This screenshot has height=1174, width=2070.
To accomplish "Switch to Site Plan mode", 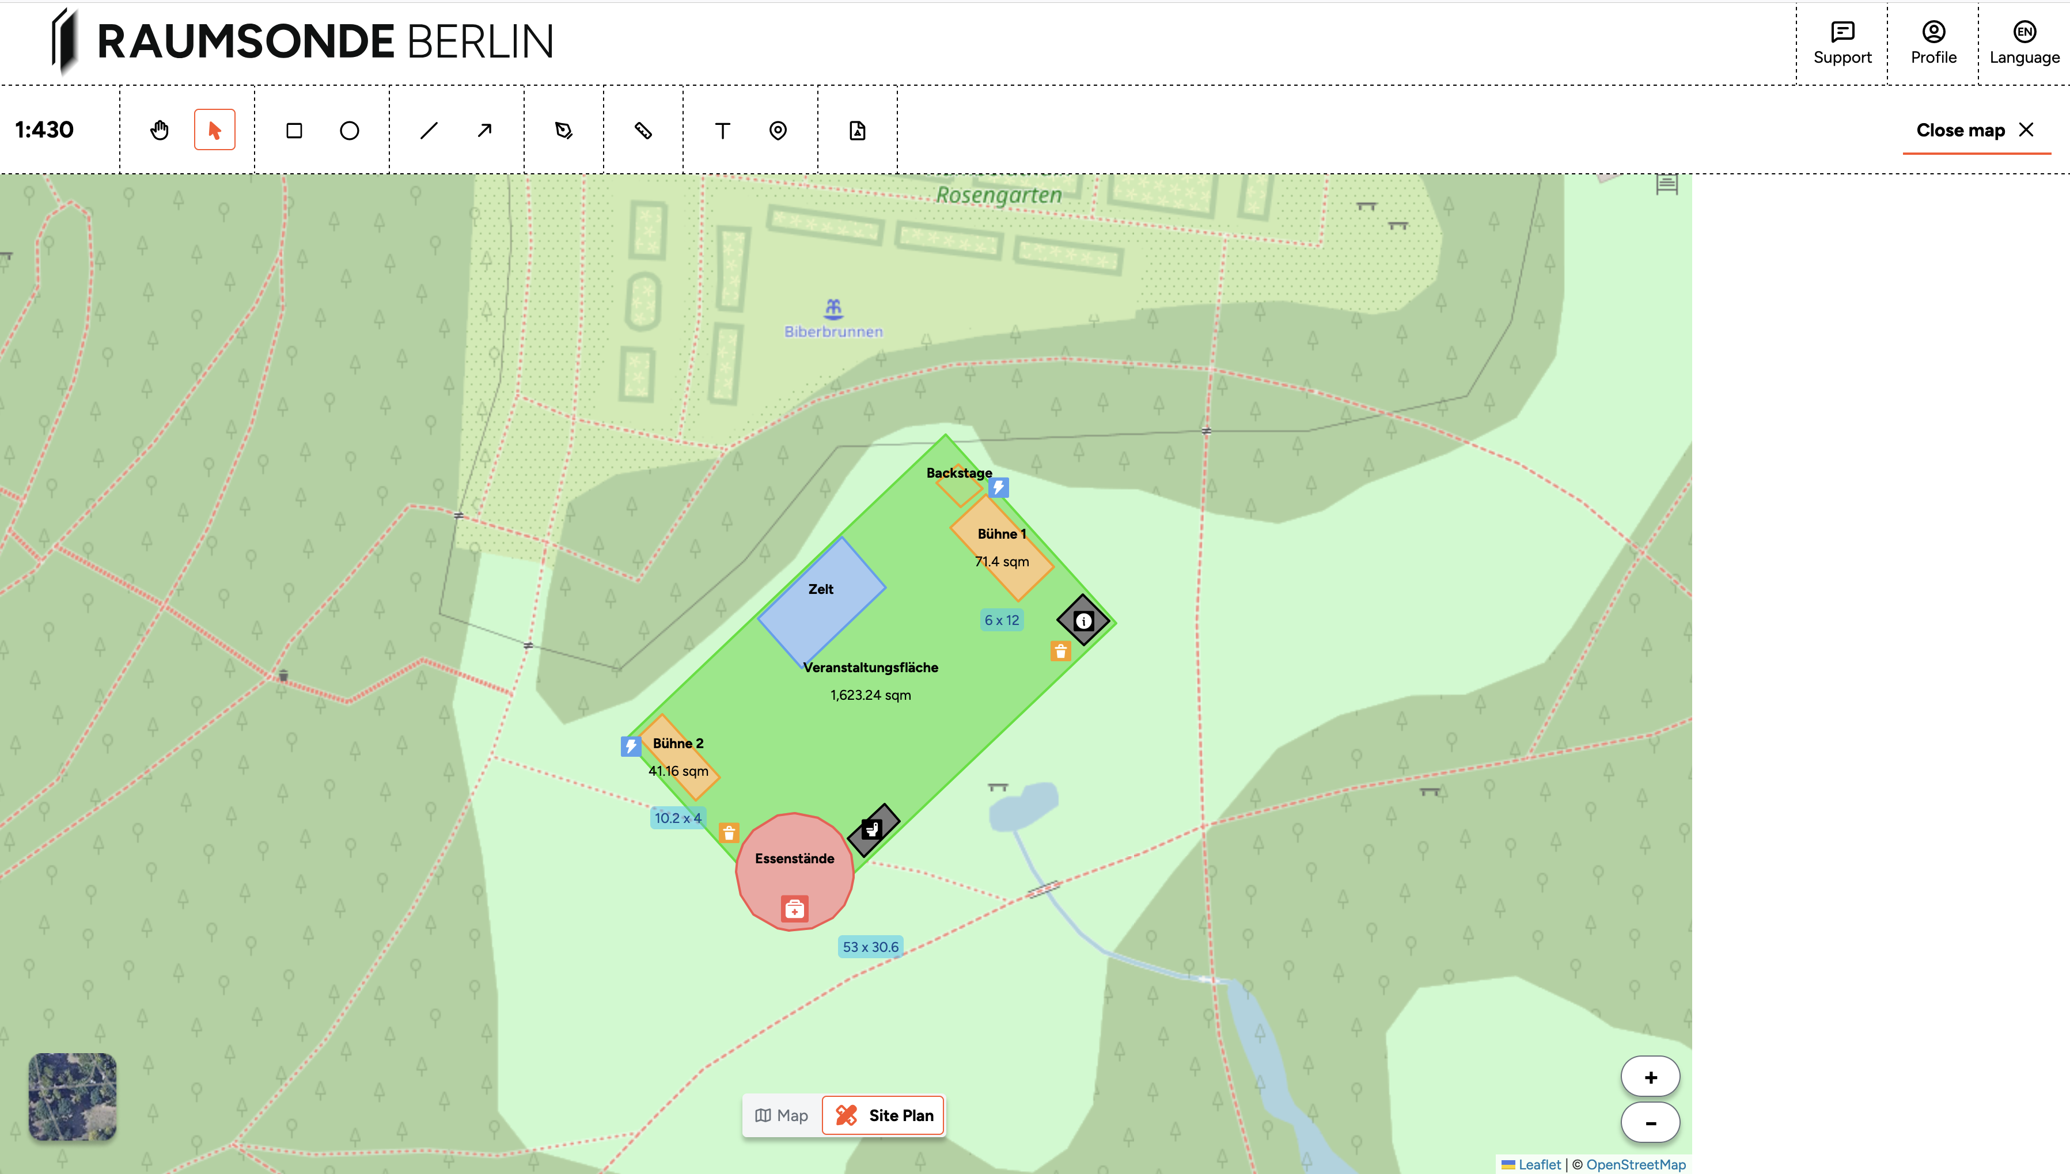I will (884, 1115).
